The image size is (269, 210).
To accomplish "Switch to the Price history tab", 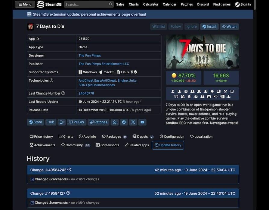I will [x=41, y=136].
